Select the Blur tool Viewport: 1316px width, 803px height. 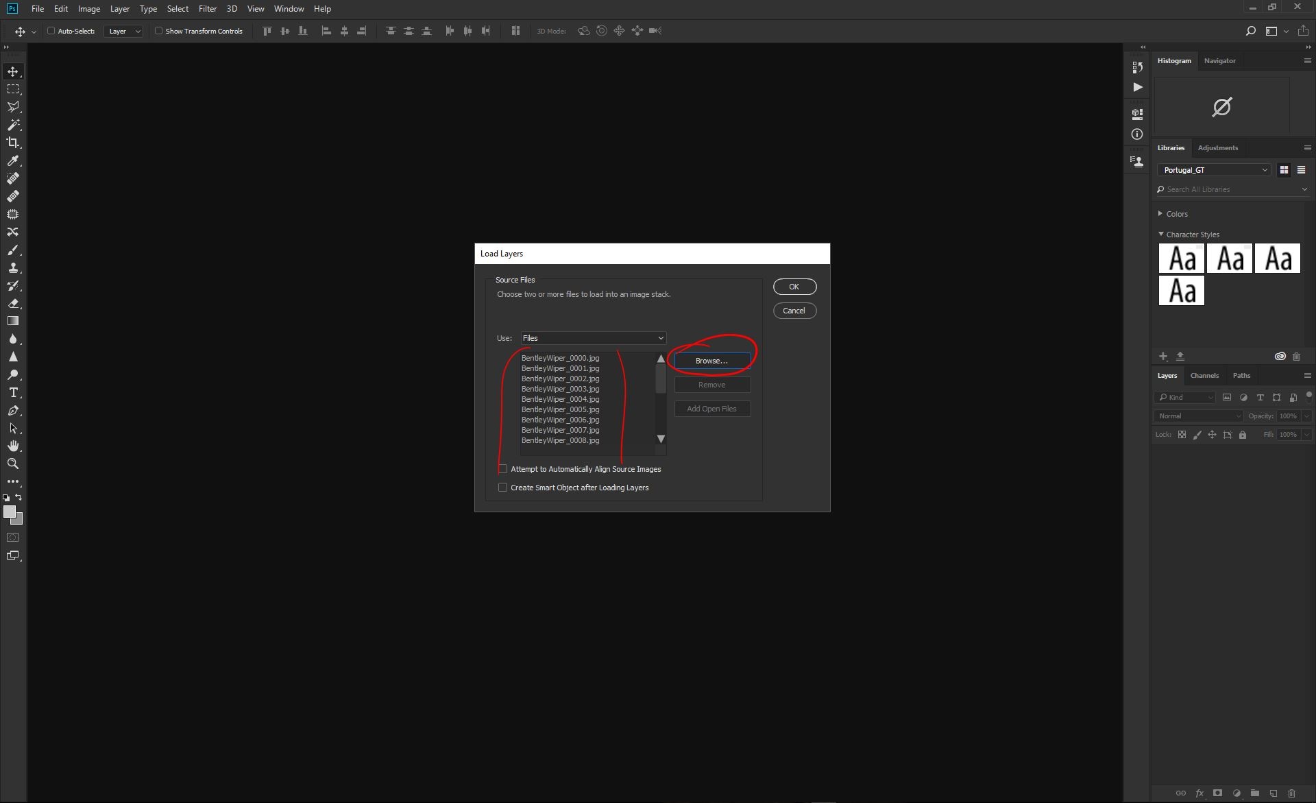click(x=13, y=339)
